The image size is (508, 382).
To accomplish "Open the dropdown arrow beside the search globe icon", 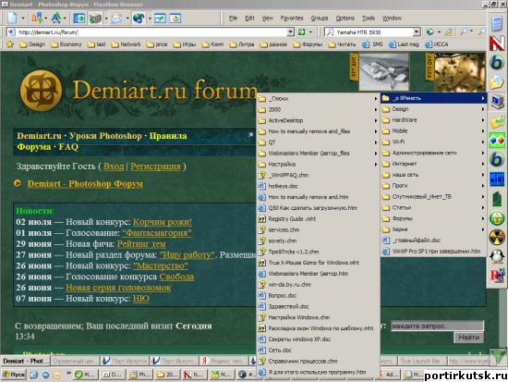I will point(439,32).
